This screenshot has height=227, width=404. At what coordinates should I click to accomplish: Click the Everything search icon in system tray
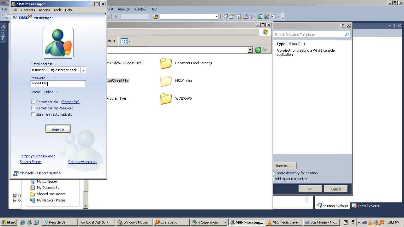click(x=382, y=223)
